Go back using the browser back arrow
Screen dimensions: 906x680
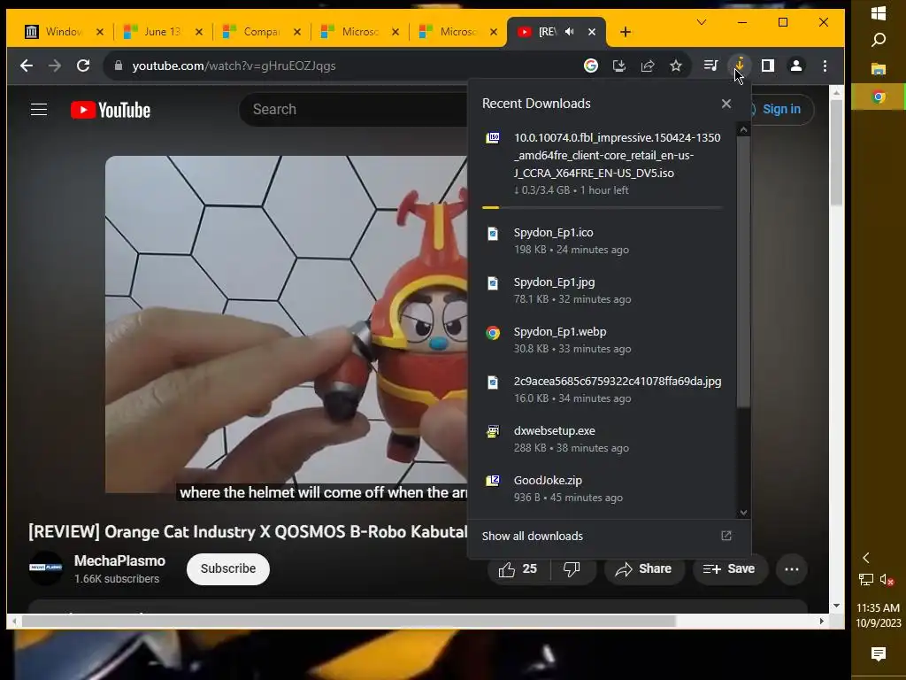point(27,66)
